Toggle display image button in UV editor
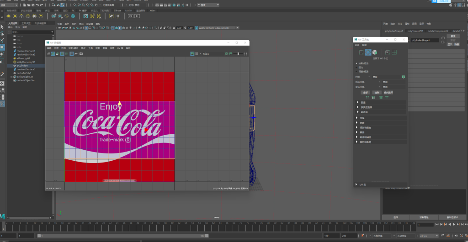 [192, 53]
